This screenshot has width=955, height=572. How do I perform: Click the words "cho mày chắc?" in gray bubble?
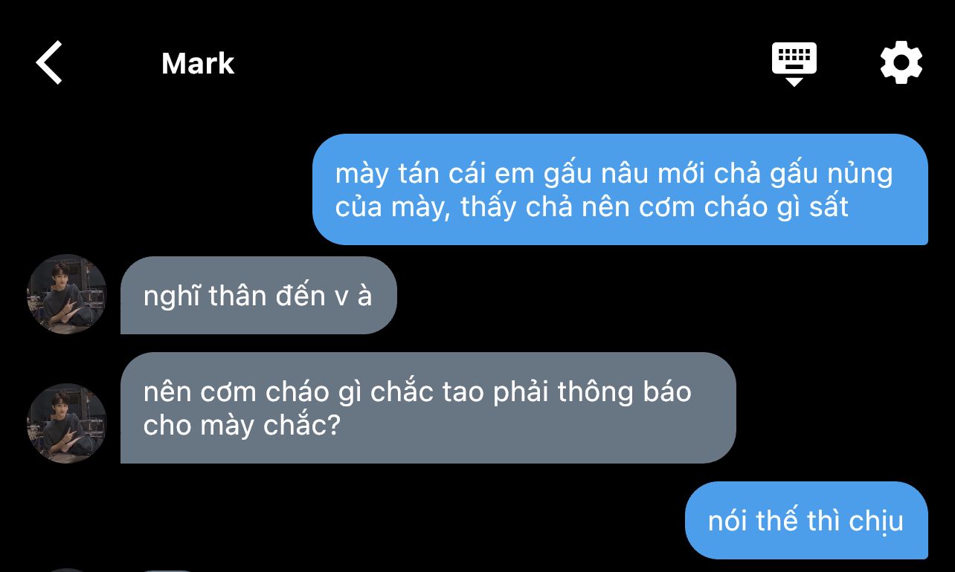click(241, 426)
